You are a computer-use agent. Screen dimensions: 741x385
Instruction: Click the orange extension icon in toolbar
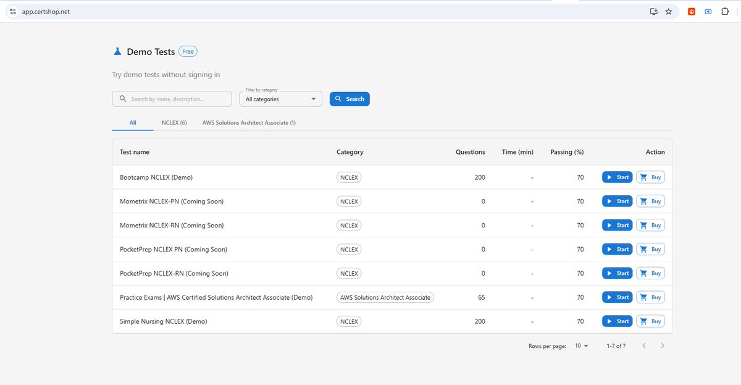click(x=692, y=11)
